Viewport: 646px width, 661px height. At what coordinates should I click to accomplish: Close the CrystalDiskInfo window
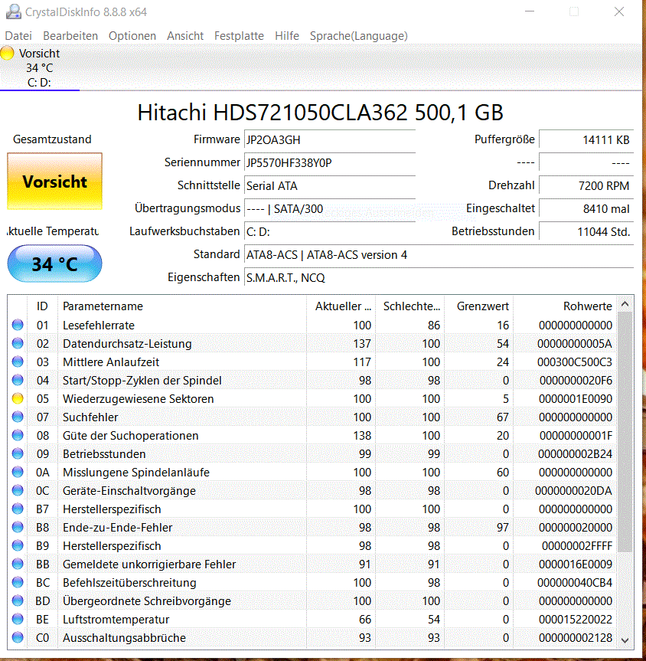[x=619, y=11]
